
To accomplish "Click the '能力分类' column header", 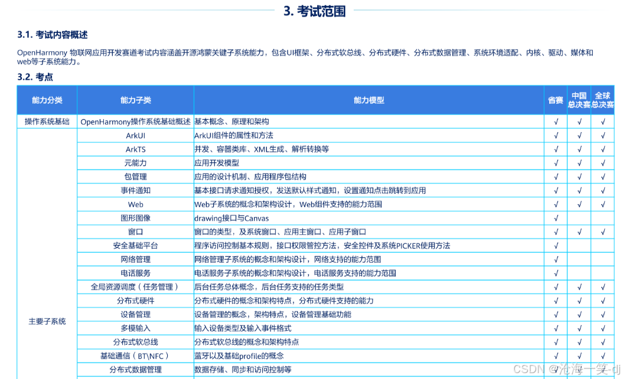I will [47, 100].
